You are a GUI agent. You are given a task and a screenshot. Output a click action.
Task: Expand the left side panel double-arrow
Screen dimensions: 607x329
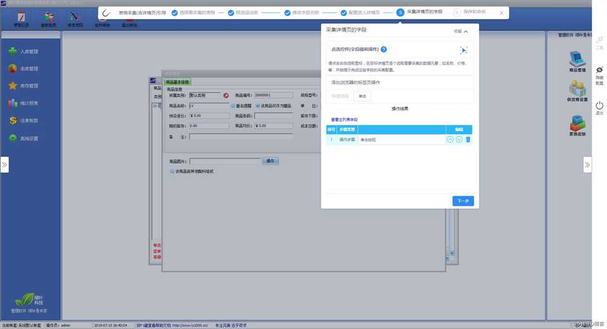(x=4, y=164)
